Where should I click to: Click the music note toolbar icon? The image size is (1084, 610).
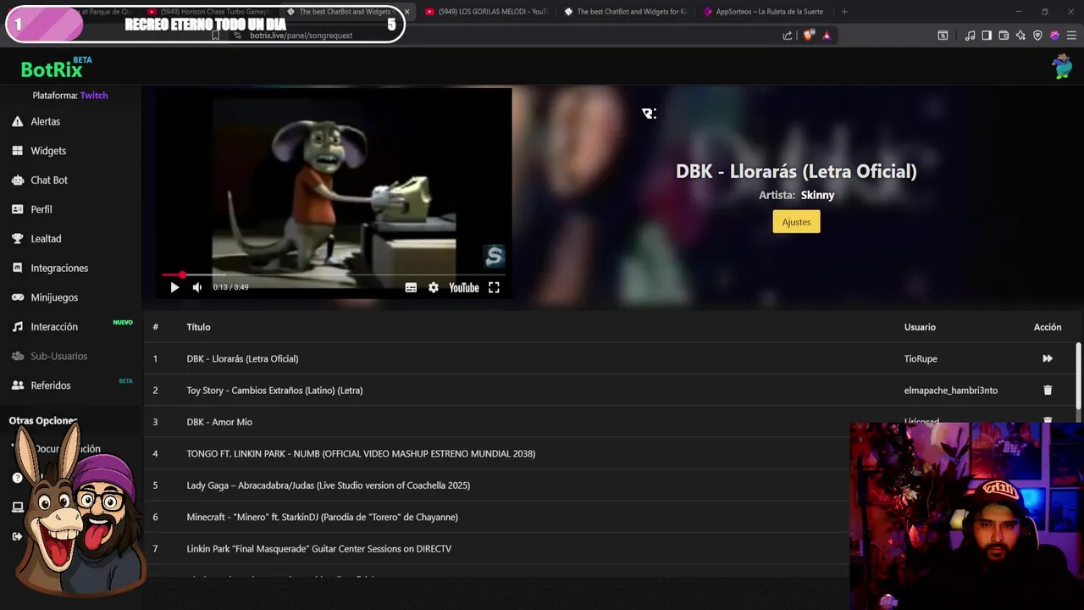[970, 36]
